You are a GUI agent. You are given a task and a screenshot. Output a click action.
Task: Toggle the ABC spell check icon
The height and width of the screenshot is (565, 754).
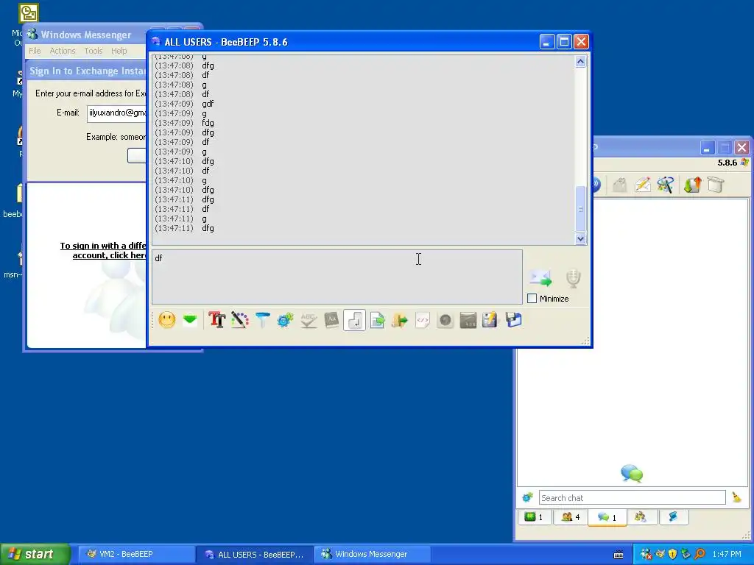(309, 320)
